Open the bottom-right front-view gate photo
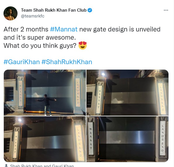 tap(127, 139)
